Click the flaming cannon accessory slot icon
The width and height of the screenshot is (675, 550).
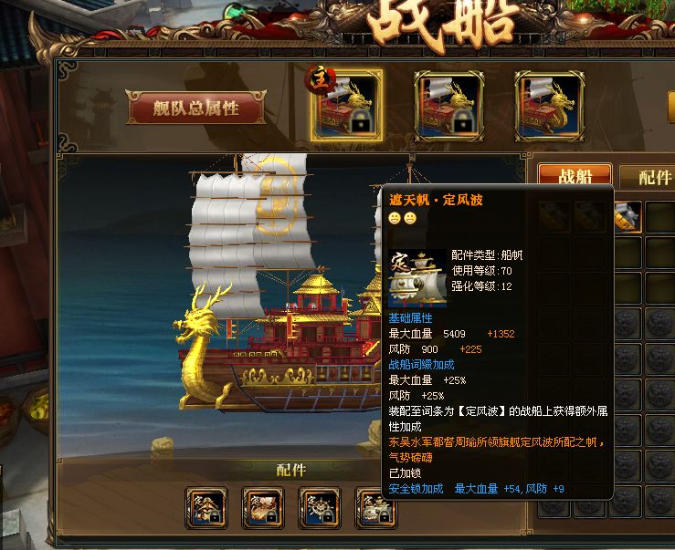[263, 508]
